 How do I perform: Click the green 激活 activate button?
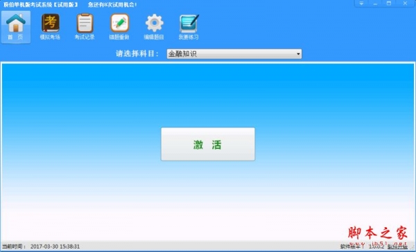pos(208,144)
